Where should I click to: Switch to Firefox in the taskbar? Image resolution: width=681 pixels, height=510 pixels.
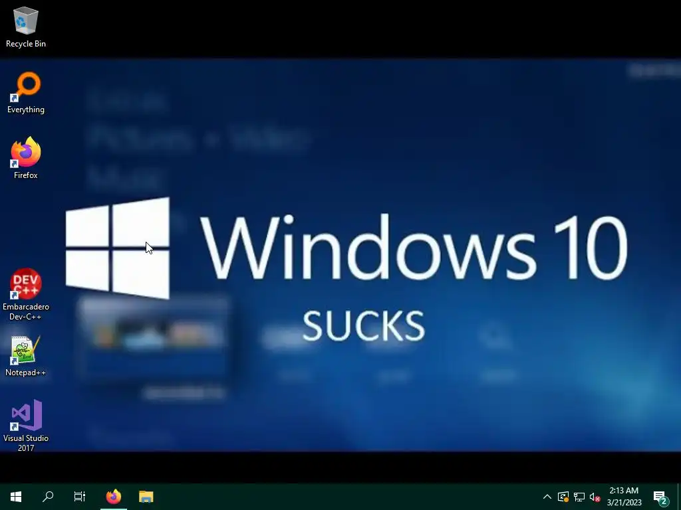pyautogui.click(x=114, y=497)
